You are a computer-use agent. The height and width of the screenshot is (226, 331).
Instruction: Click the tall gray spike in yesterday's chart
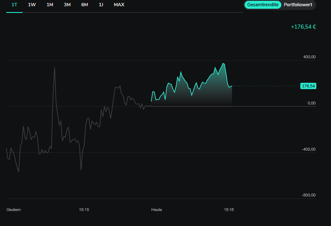[x=54, y=88]
